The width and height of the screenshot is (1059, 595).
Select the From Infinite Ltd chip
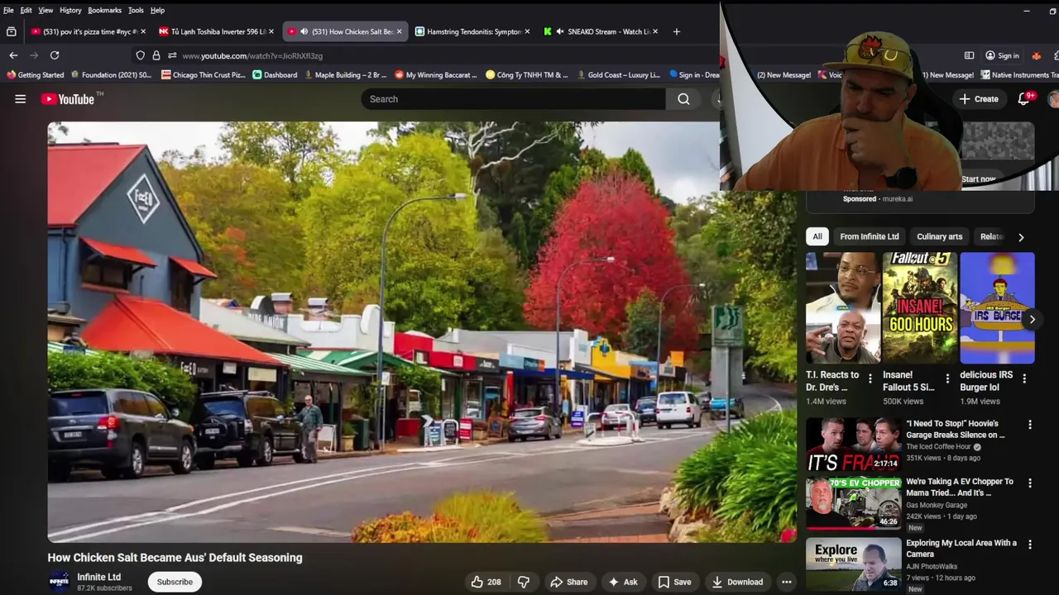[869, 236]
